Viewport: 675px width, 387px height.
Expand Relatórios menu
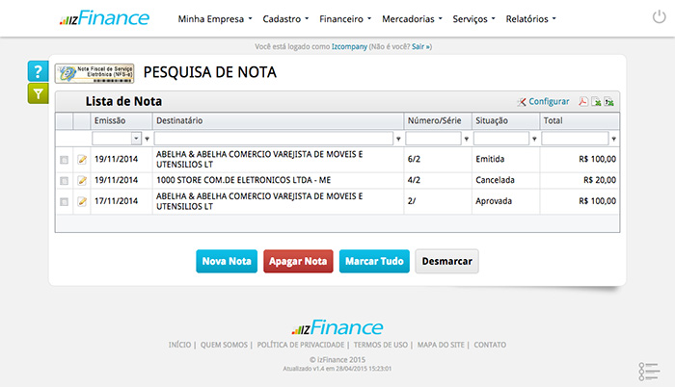pos(530,19)
